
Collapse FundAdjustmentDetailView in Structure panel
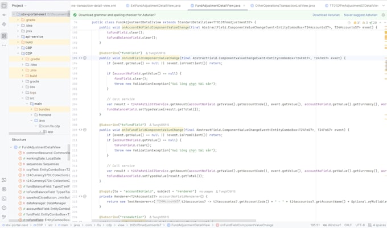pos(11,147)
